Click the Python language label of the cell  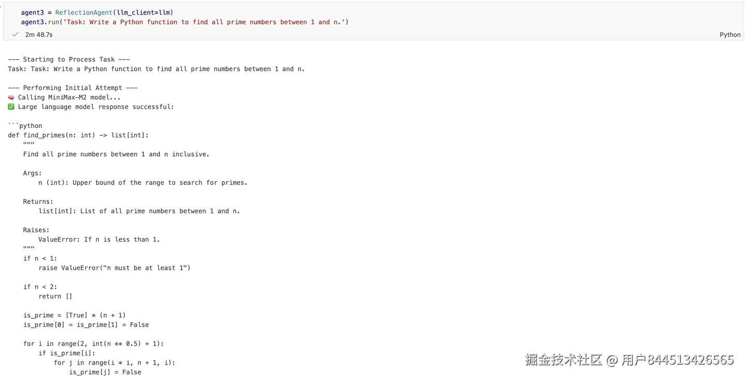[x=730, y=35]
